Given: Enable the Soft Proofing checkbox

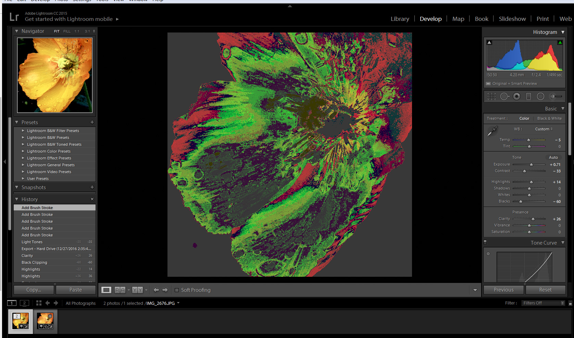Looking at the screenshot, I should (177, 290).
